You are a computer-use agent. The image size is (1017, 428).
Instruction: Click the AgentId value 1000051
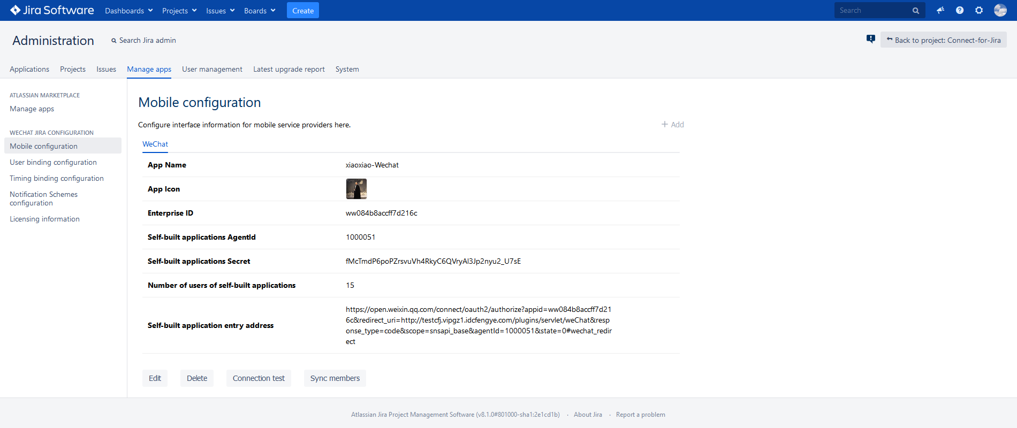click(360, 237)
